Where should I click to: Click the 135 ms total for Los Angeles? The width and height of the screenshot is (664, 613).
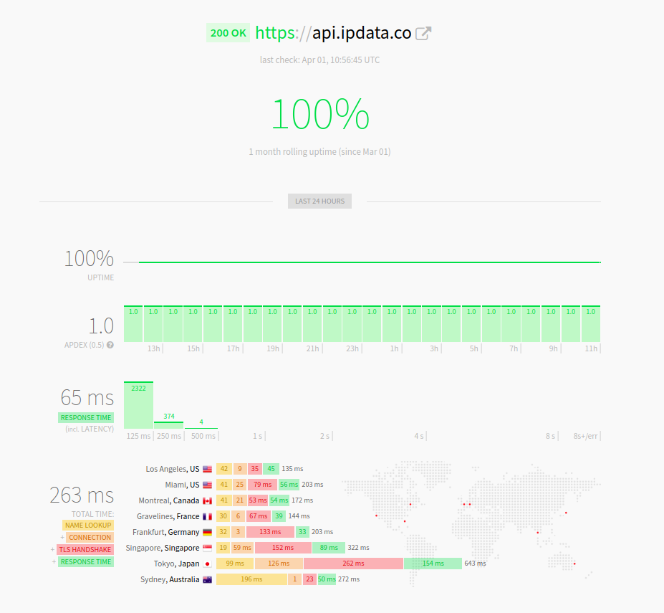pyautogui.click(x=292, y=470)
